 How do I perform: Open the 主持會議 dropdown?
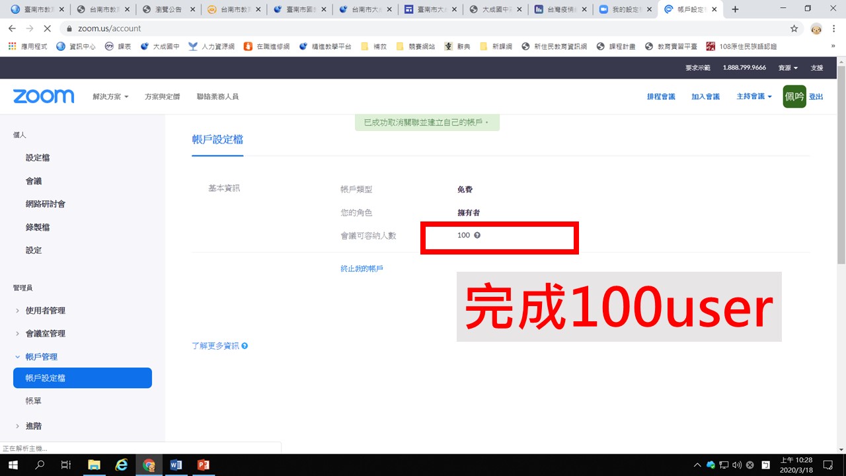[x=753, y=97]
